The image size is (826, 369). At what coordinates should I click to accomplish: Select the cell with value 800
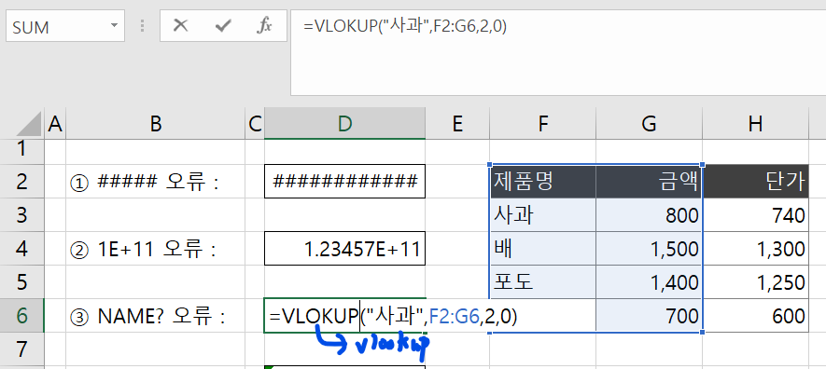click(649, 215)
